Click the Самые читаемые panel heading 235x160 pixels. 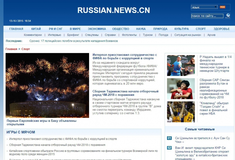point(200,129)
